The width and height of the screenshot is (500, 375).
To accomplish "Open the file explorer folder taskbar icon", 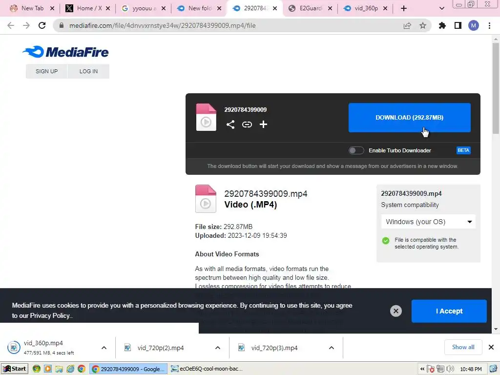I will [x=59, y=369].
